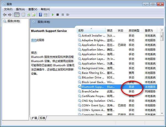Screen dimensions: 166x127
Task: Toggle the show/hide console tree button
Action: coord(17,15)
